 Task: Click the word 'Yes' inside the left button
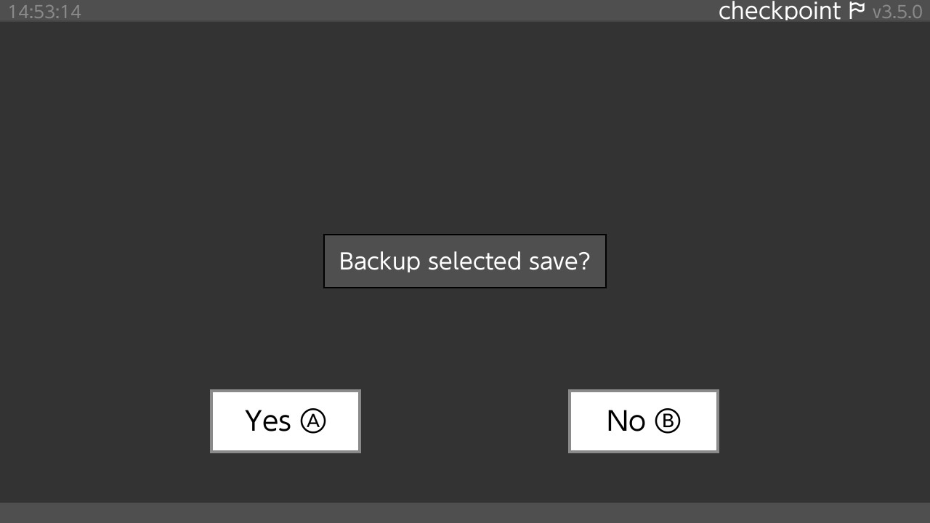point(267,421)
